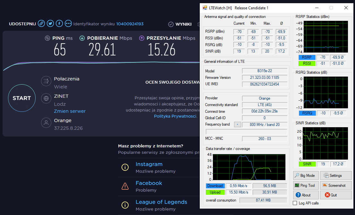The height and width of the screenshot is (215, 355).
Task: Open LTEWatch Settings
Action: point(336,176)
